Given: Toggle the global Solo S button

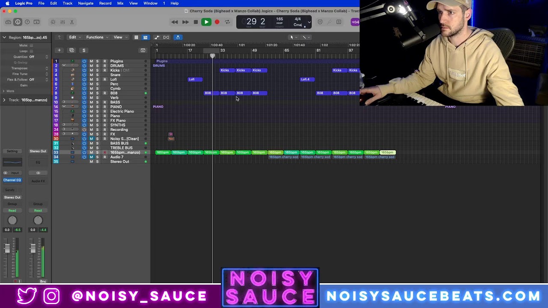Looking at the screenshot, I should pos(84,50).
